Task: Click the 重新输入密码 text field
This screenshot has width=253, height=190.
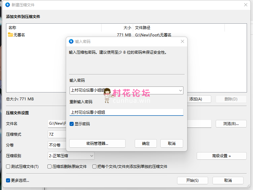Action: [x=126, y=112]
